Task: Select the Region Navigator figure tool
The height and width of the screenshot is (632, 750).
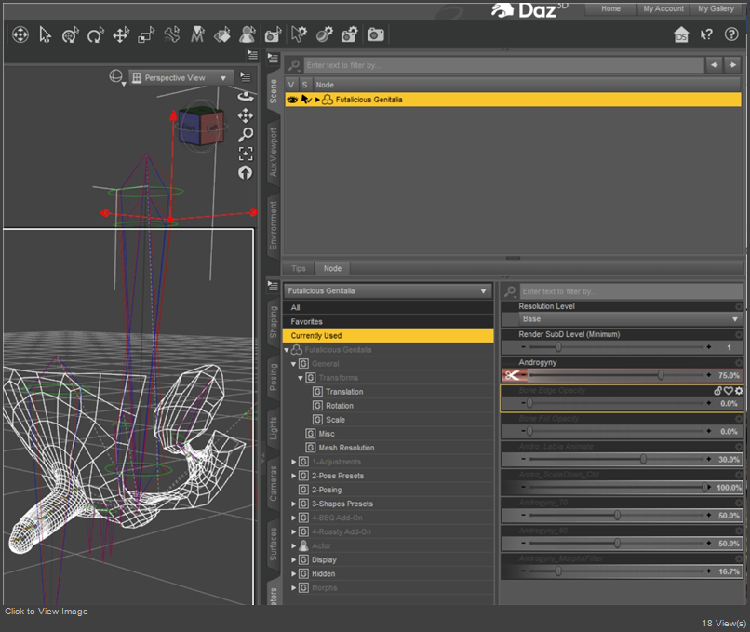Action: [x=248, y=35]
